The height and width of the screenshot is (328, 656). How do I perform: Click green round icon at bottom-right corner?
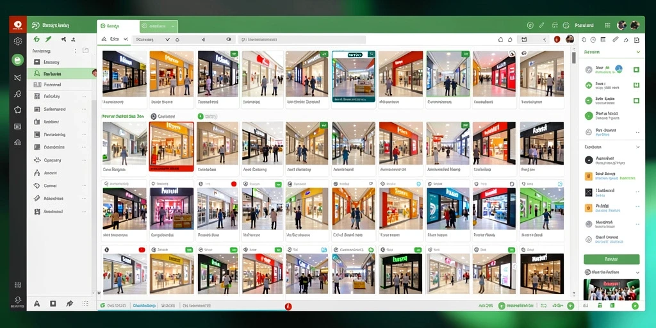635,306
